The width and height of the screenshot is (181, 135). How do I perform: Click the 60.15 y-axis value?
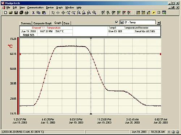click(13, 54)
